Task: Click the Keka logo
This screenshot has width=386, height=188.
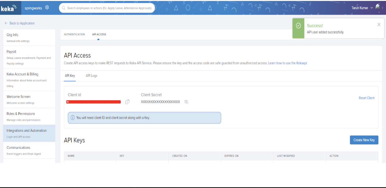Action: [x=8, y=8]
